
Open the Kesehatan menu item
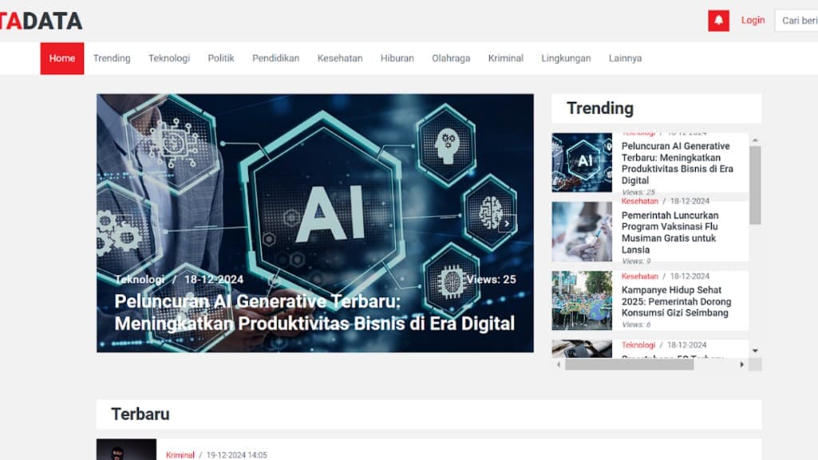tap(340, 58)
